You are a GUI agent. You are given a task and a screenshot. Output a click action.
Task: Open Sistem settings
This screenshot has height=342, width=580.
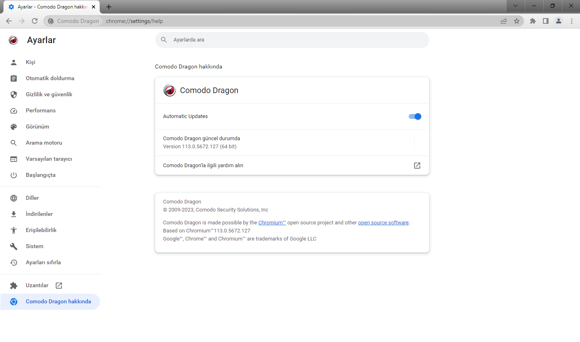tap(50, 246)
